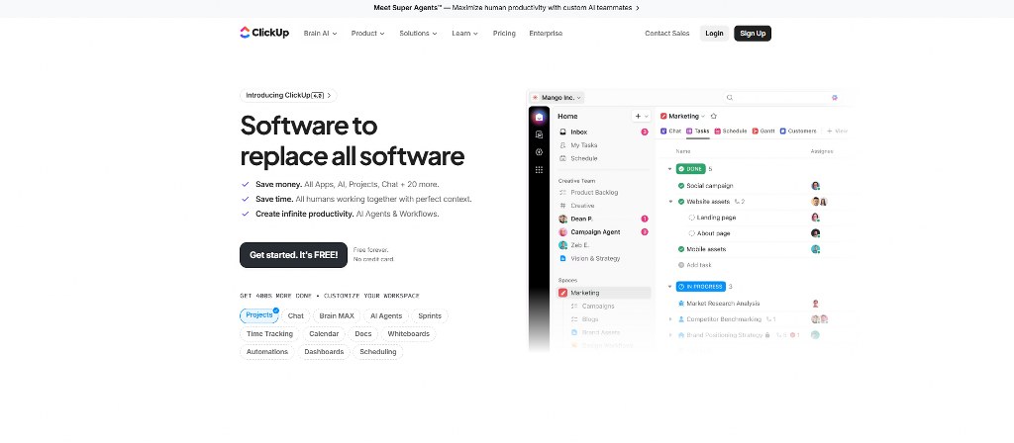This screenshot has height=443, width=1014.
Task: Click the red Marketing space icon in Spaces
Action: pos(562,293)
